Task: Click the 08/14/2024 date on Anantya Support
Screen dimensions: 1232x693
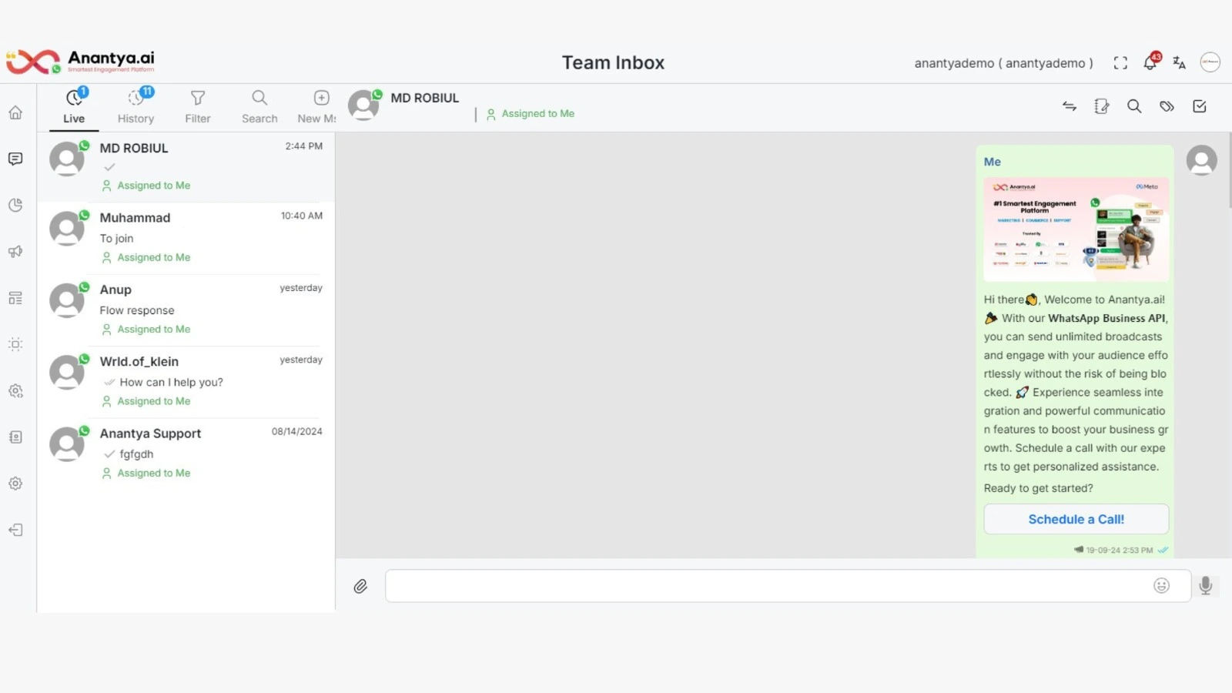Action: (x=297, y=432)
